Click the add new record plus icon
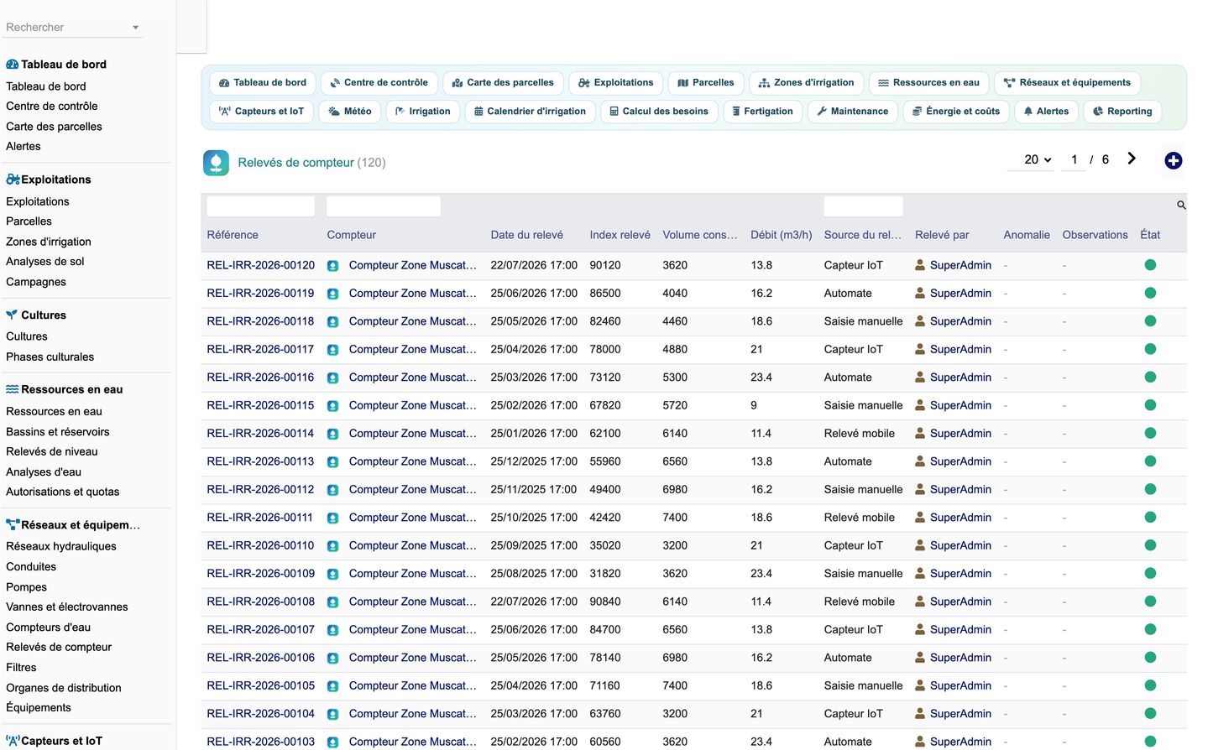 (1173, 160)
